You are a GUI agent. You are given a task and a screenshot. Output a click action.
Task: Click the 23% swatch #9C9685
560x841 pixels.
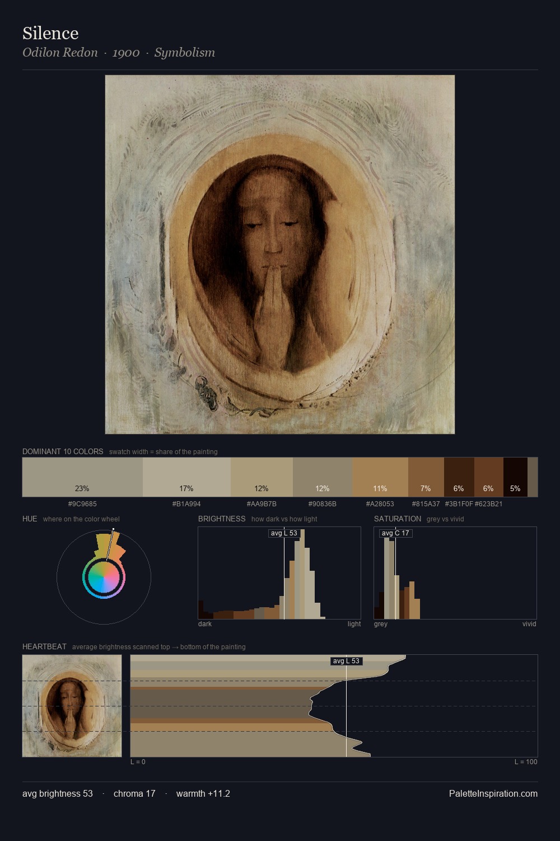coord(82,477)
